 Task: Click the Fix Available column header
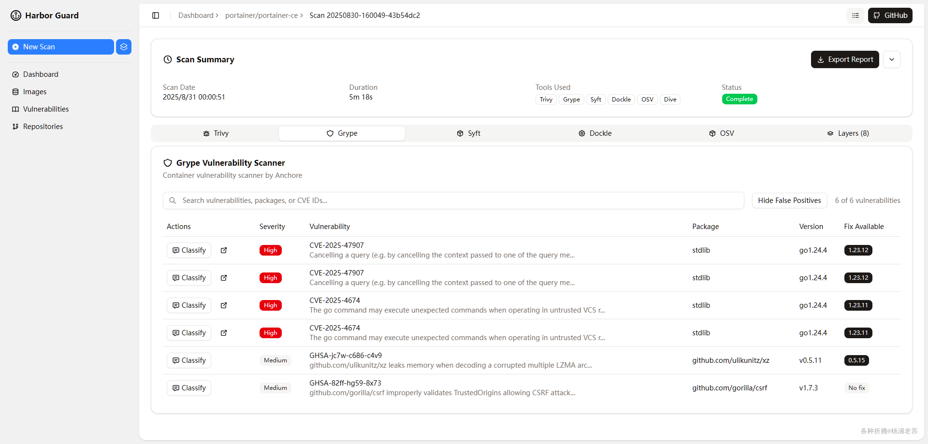coord(864,227)
